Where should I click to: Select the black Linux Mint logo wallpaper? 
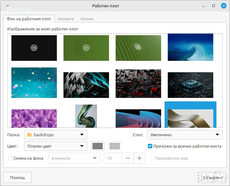[x=34, y=48]
